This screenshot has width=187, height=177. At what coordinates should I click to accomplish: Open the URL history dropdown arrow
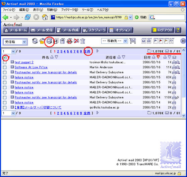[130, 17]
